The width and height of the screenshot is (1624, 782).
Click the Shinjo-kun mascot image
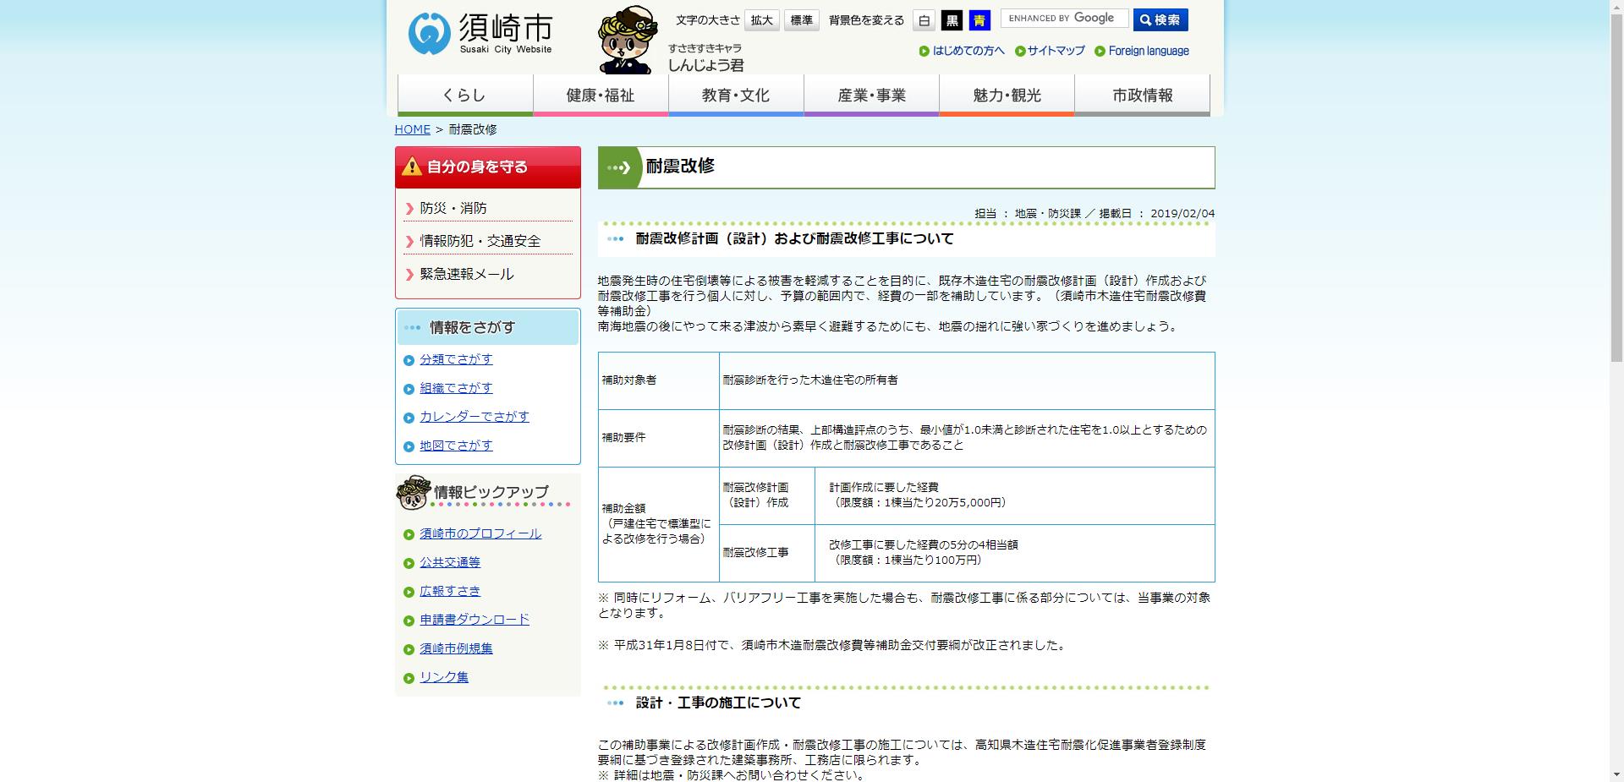coord(627,38)
